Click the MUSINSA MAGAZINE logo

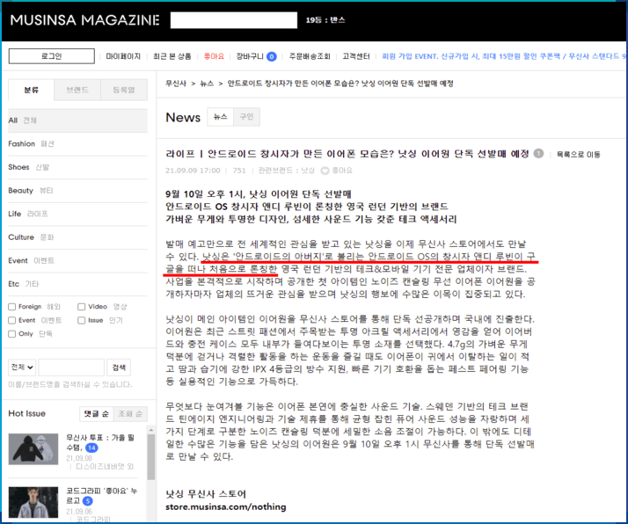pyautogui.click(x=85, y=20)
